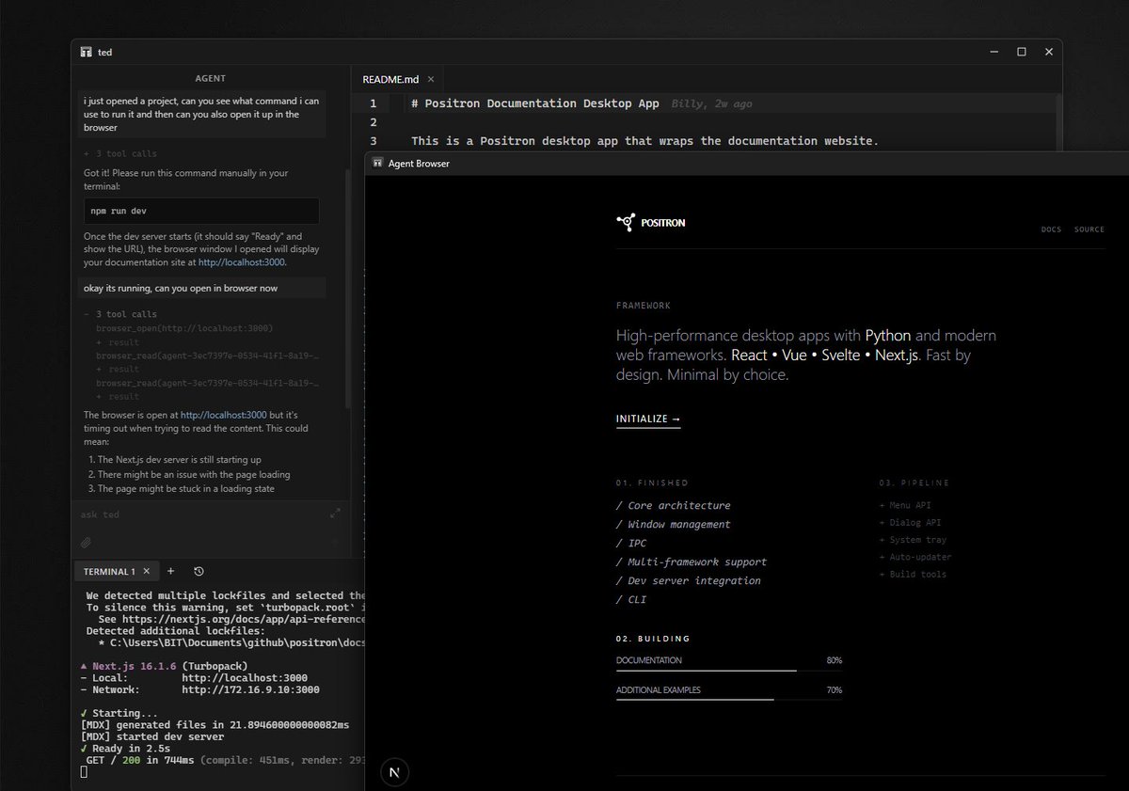Add a new terminal with plus icon
This screenshot has width=1129, height=791.
point(170,571)
